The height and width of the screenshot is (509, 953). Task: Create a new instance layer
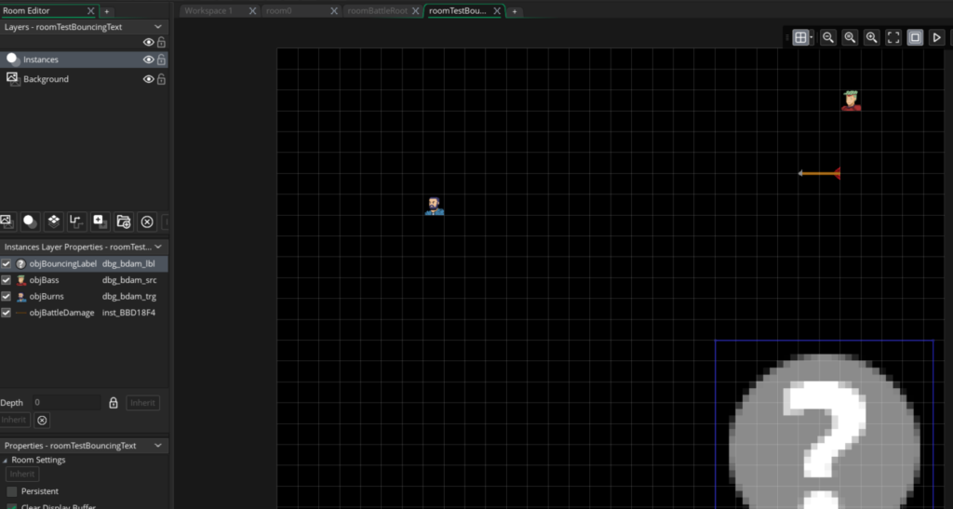pos(30,221)
